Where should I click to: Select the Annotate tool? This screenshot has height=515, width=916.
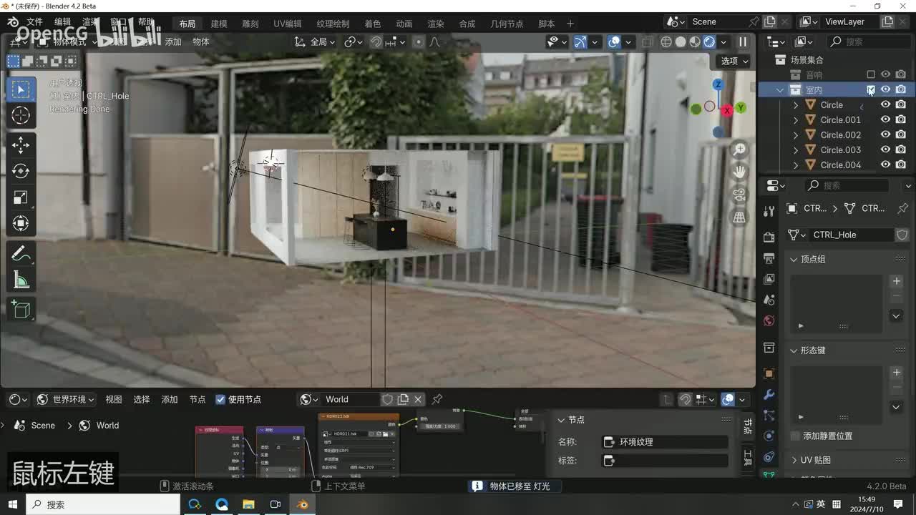point(21,254)
